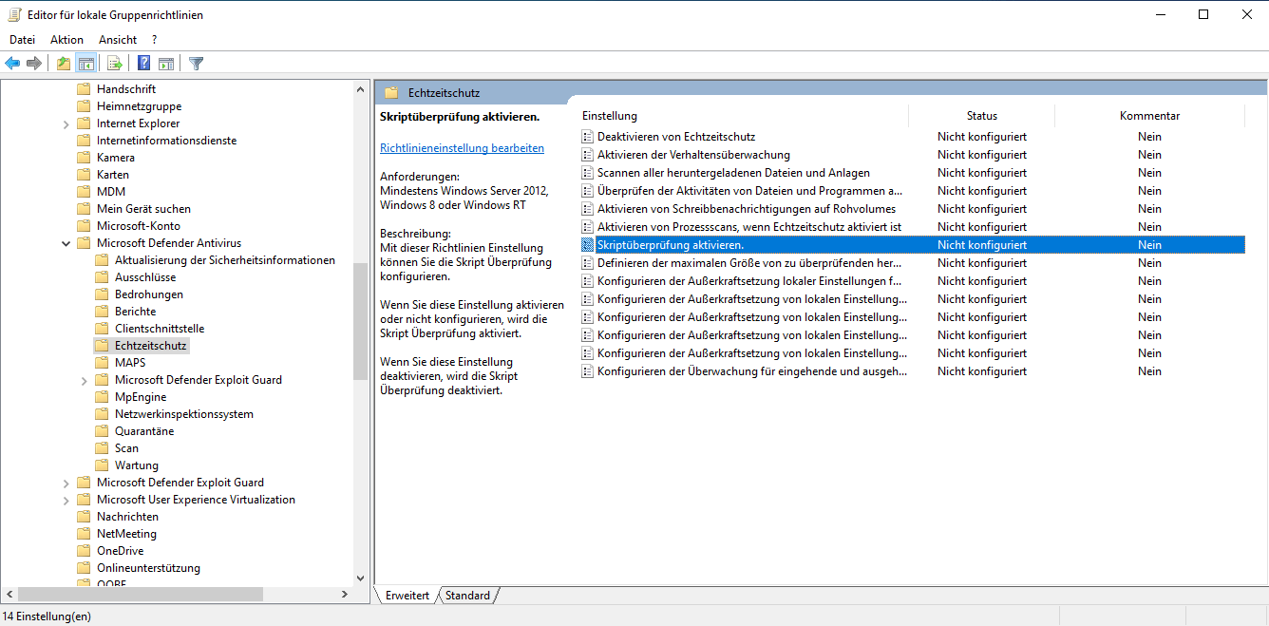Open Help with the question mark icon
1269x626 pixels.
tap(143, 64)
